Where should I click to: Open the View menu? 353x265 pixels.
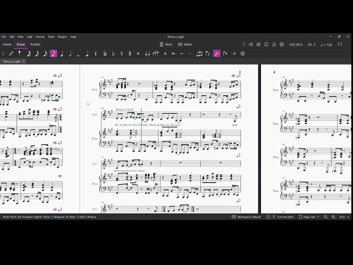[20, 37]
